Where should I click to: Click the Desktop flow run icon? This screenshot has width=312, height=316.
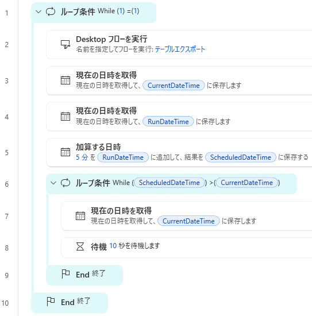tap(66, 45)
